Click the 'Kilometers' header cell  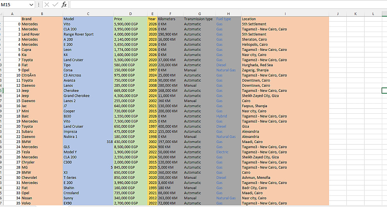pos(170,19)
